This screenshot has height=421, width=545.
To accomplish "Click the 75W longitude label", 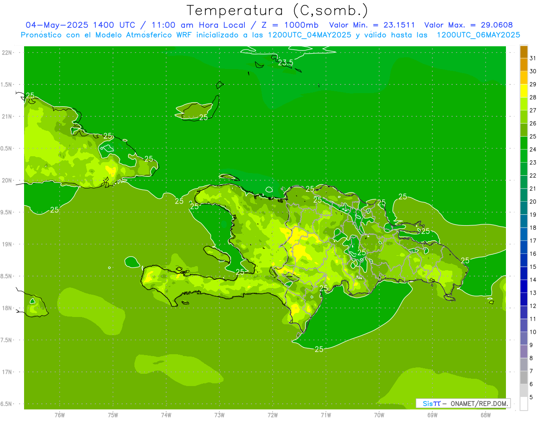I will (113, 415).
